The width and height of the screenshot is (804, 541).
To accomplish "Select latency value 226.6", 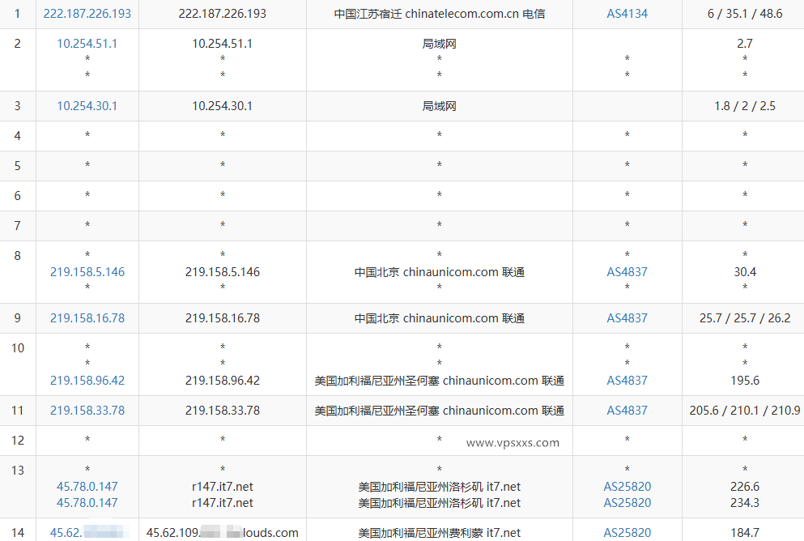I will (745, 487).
